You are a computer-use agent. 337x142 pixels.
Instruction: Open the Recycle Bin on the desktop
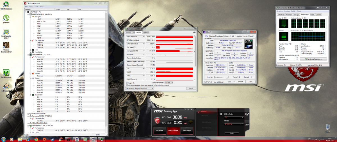[x=327, y=129]
